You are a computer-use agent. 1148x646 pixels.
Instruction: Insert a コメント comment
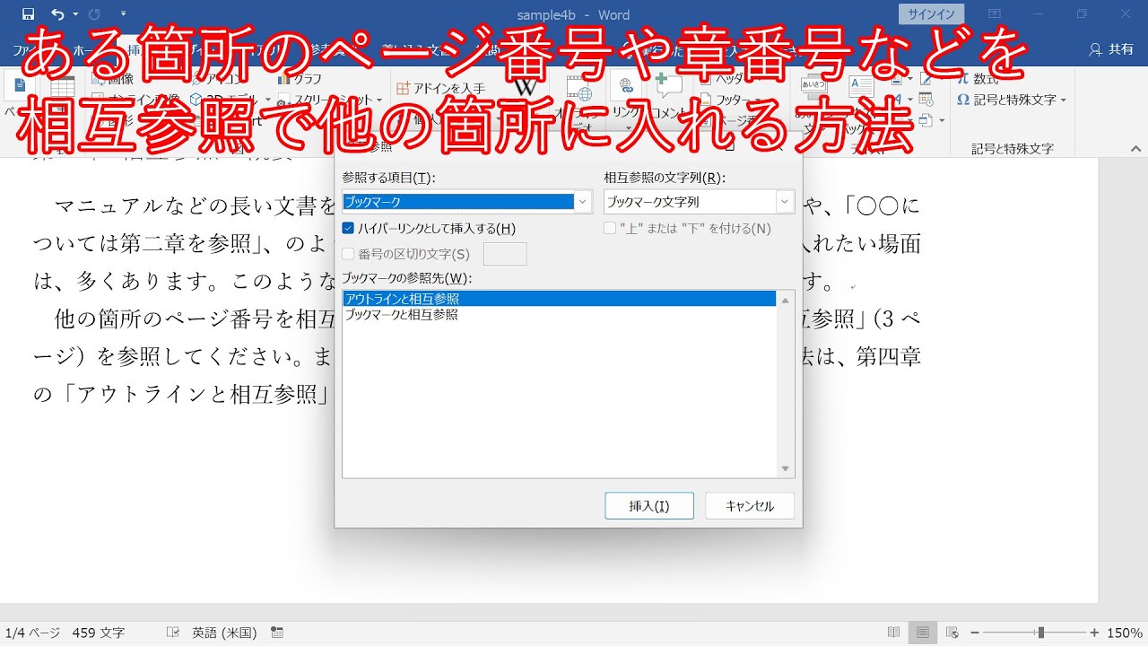pyautogui.click(x=668, y=94)
